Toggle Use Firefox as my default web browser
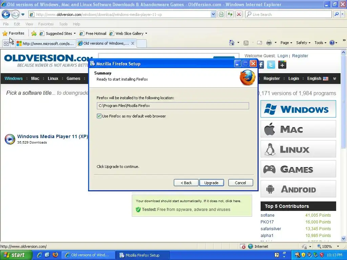The width and height of the screenshot is (347, 260). 99,116
